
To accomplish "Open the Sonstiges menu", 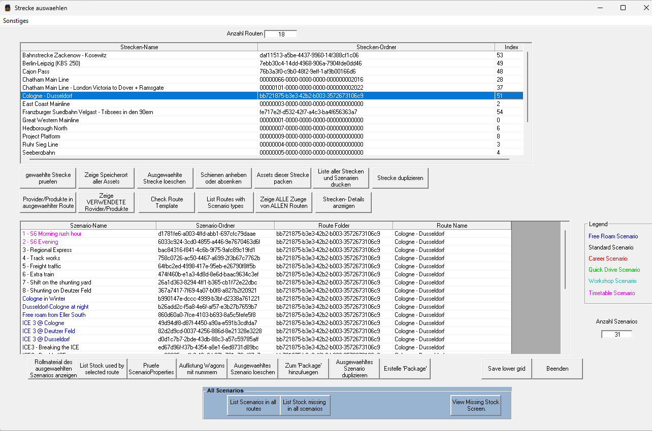I will [x=16, y=21].
